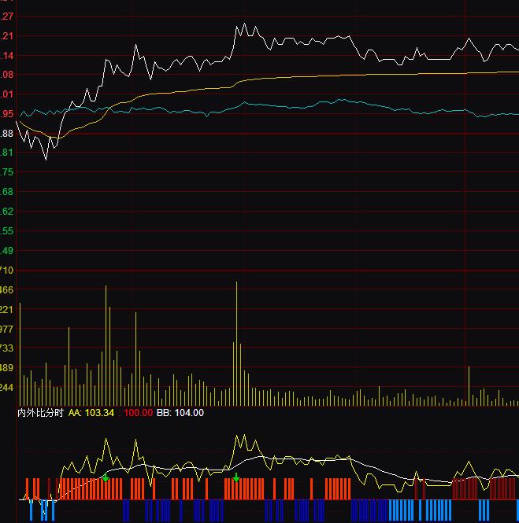This screenshot has height=523, width=519.
Task: Click the BB: 104.00 indicator value
Action: (180, 412)
